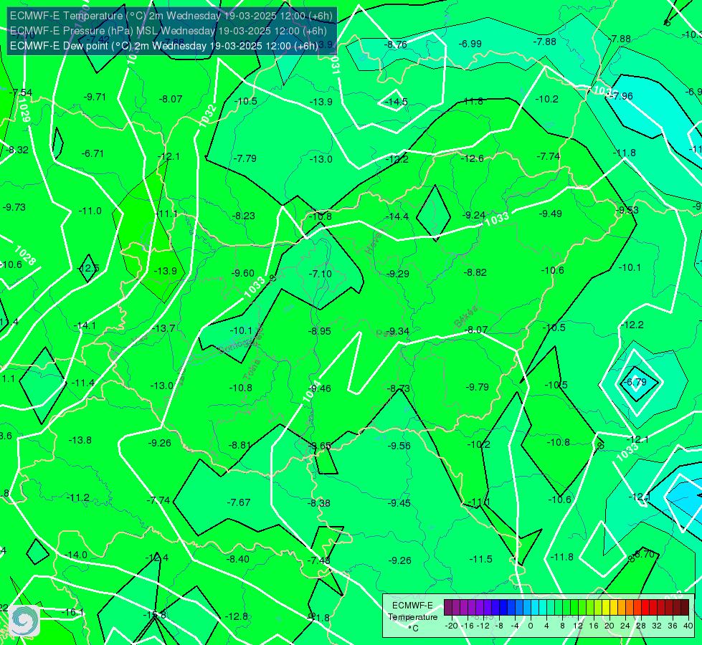Click the dew point value -16.1

click(x=72, y=612)
